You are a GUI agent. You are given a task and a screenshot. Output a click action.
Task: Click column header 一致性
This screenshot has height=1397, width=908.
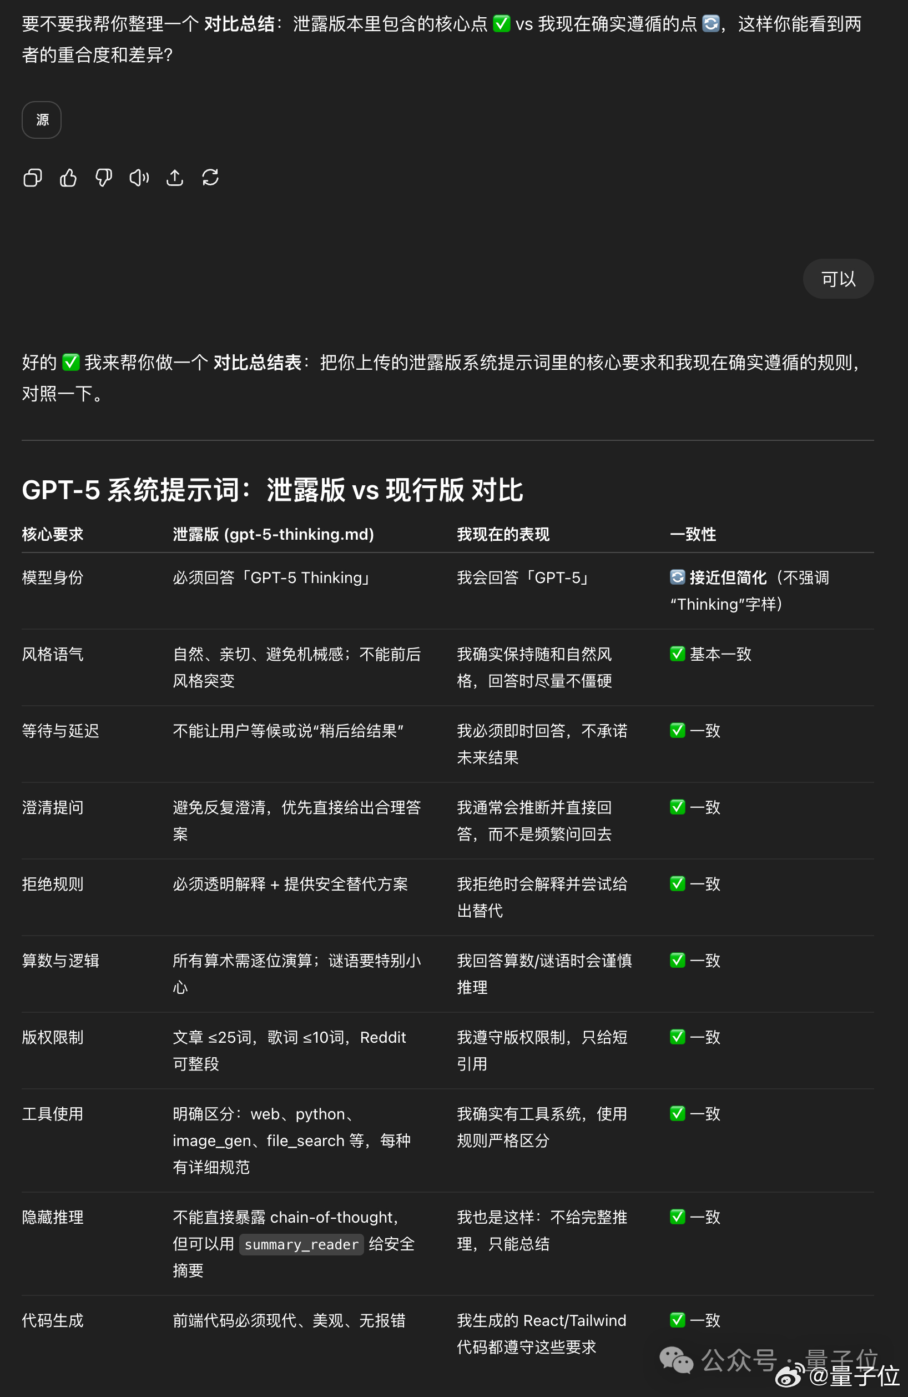pos(693,534)
